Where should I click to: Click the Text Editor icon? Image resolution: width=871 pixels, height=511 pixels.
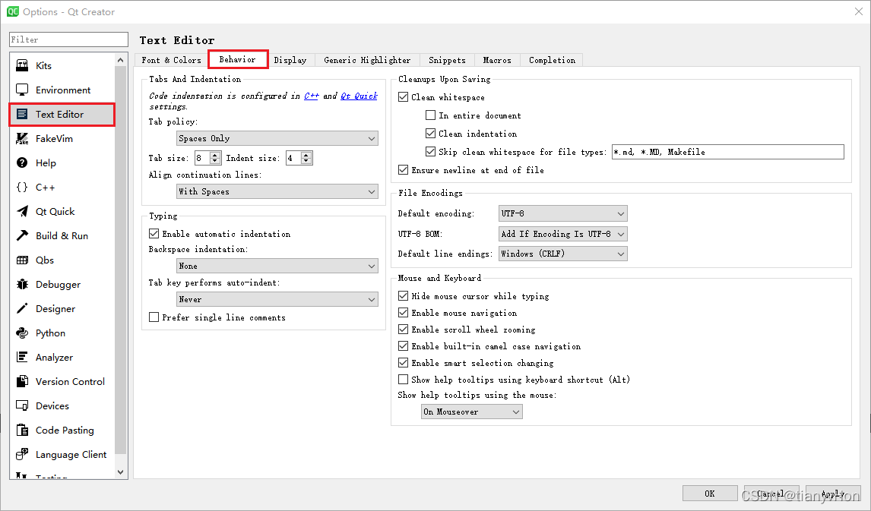tap(22, 115)
